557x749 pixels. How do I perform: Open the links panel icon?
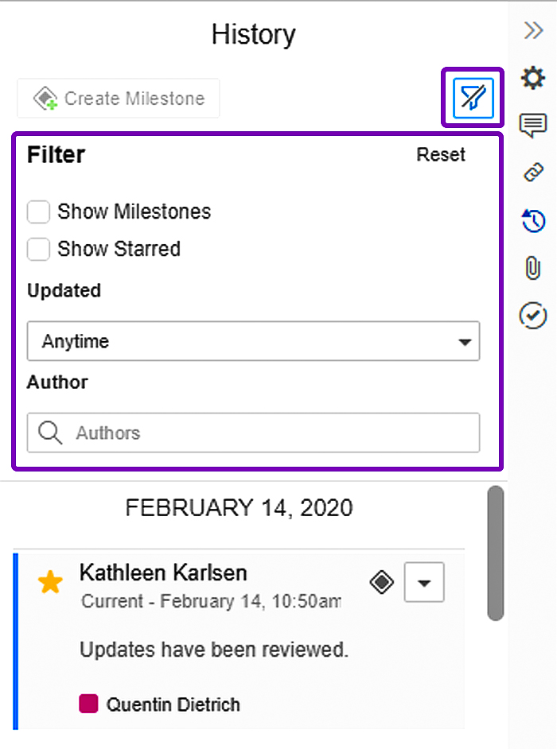click(x=532, y=172)
